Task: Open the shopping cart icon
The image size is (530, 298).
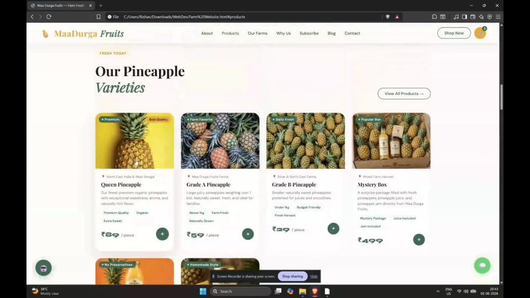Action: tap(480, 33)
